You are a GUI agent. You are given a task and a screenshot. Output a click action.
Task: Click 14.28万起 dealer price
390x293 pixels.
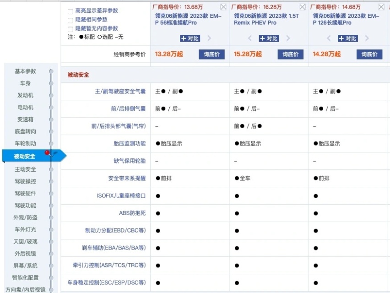point(326,54)
